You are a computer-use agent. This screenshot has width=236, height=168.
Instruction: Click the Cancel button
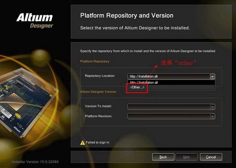point(211,157)
